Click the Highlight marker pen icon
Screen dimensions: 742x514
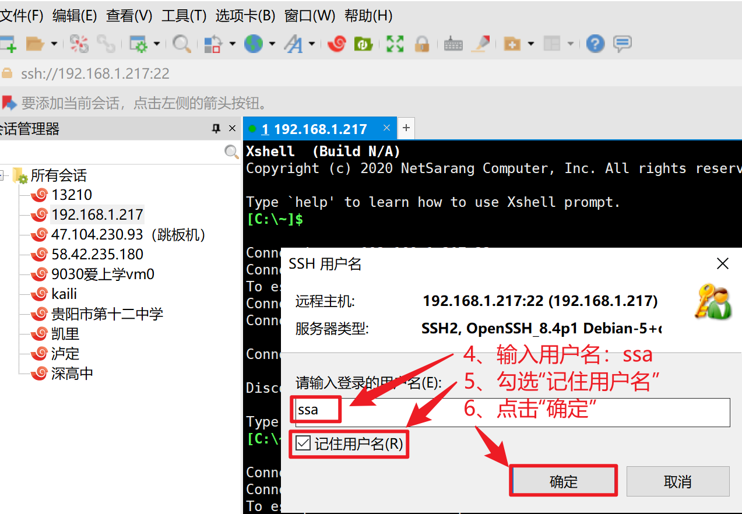481,44
